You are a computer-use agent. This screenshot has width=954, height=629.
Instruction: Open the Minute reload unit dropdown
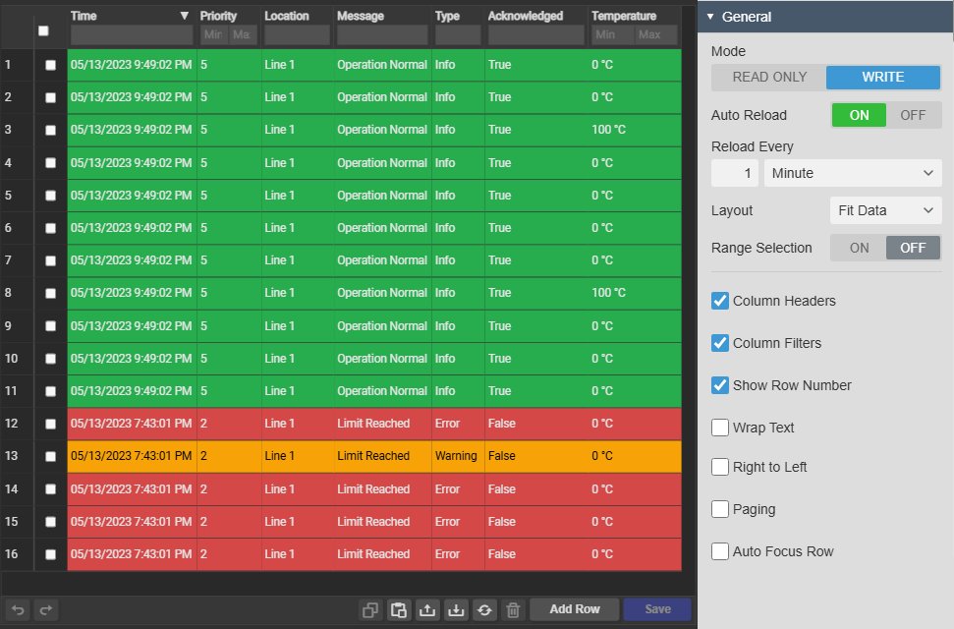[x=853, y=174]
